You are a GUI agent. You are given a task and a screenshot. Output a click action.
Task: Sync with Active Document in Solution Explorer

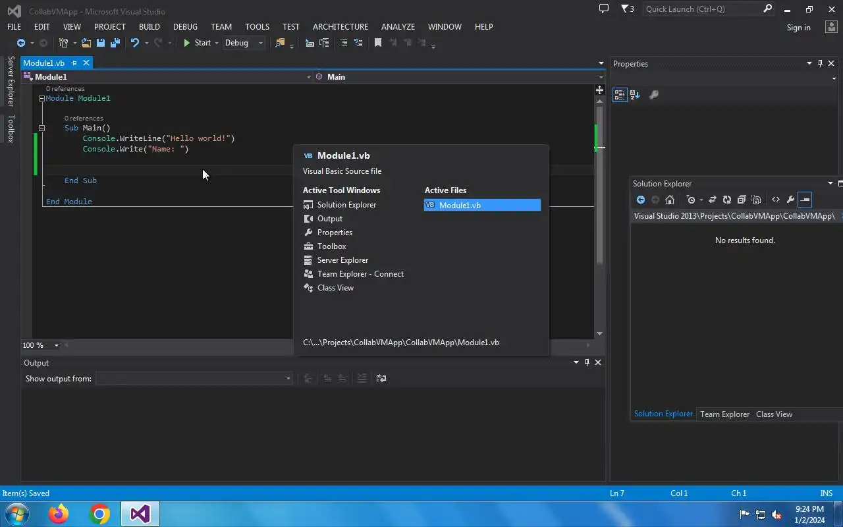tap(712, 200)
